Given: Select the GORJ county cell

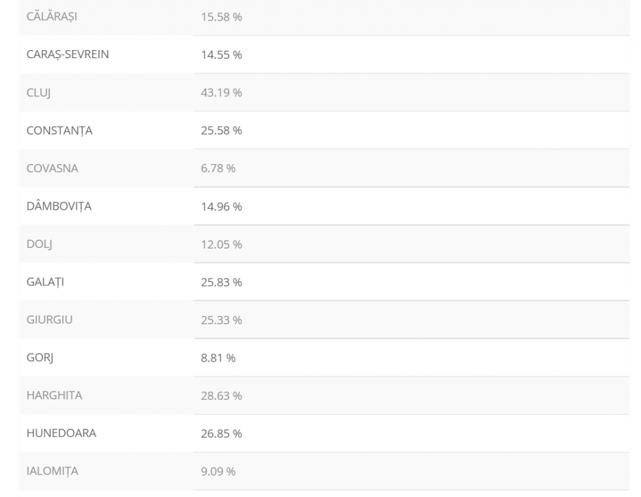Looking at the screenshot, I should point(39,357).
